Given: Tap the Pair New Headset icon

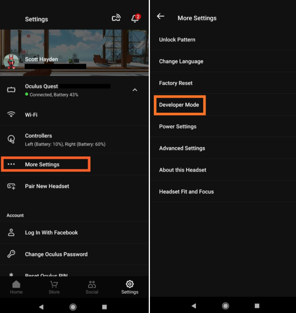Looking at the screenshot, I should coord(11,186).
